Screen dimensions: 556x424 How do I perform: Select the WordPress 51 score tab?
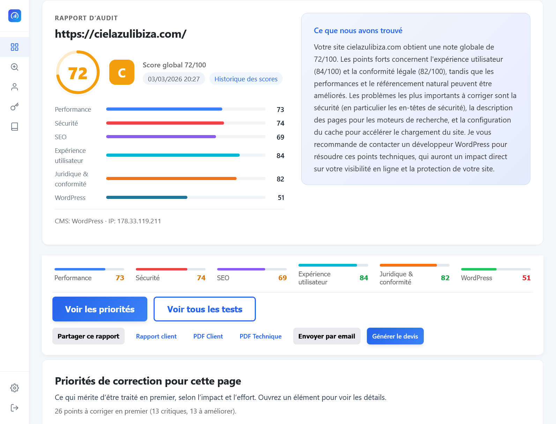pyautogui.click(x=496, y=276)
